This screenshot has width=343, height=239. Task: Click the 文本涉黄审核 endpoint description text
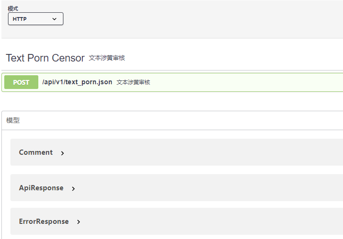click(133, 82)
